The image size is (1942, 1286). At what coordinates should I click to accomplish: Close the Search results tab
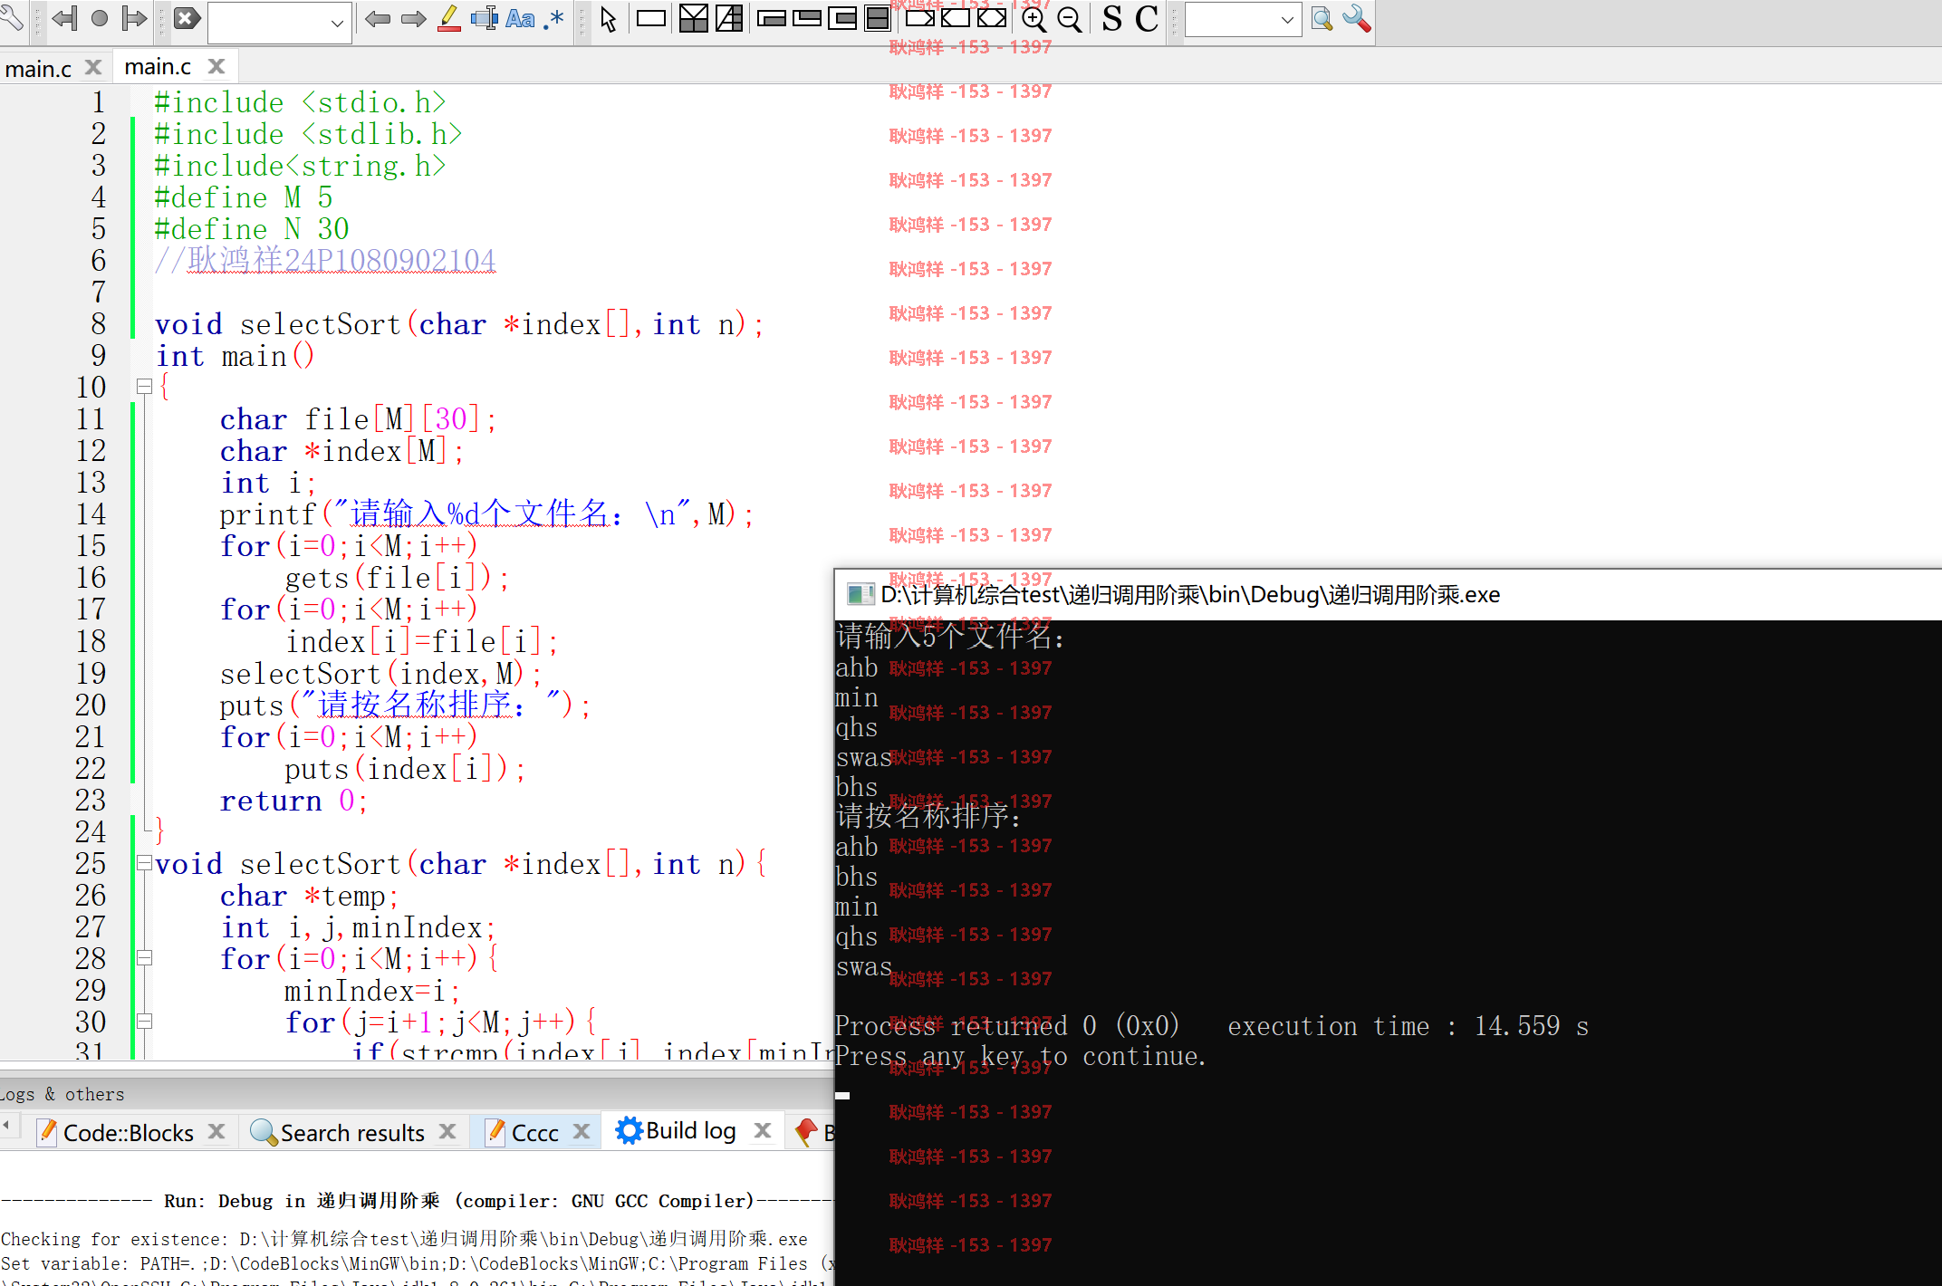447,1131
